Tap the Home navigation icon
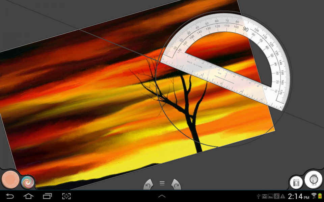This screenshot has width=324, height=202. 29,196
